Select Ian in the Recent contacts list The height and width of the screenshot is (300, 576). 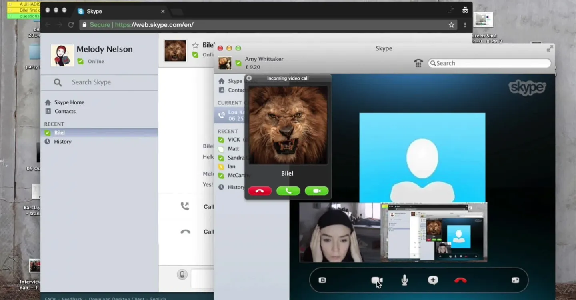(x=232, y=166)
